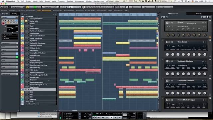Expand the Equalizers inspector section
The width and height of the screenshot is (213, 120).
[10, 57]
